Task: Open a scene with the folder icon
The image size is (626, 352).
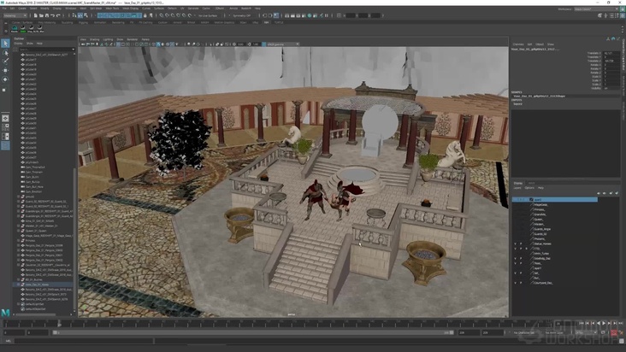Action: tap(41, 15)
